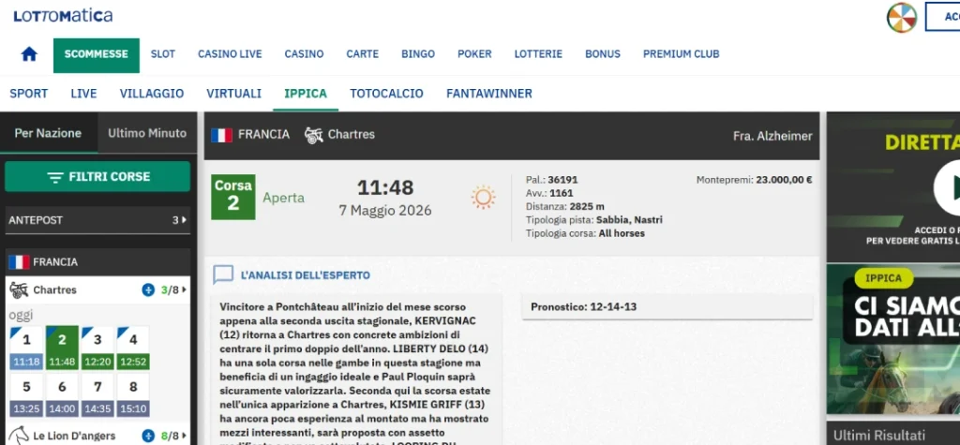960x445 pixels.
Task: Click the green Corsa 2 badge
Action: (233, 197)
